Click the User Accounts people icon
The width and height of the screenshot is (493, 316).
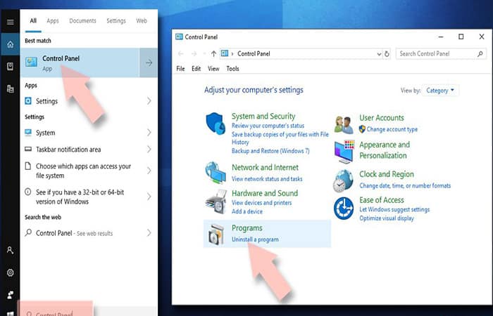[x=344, y=124]
